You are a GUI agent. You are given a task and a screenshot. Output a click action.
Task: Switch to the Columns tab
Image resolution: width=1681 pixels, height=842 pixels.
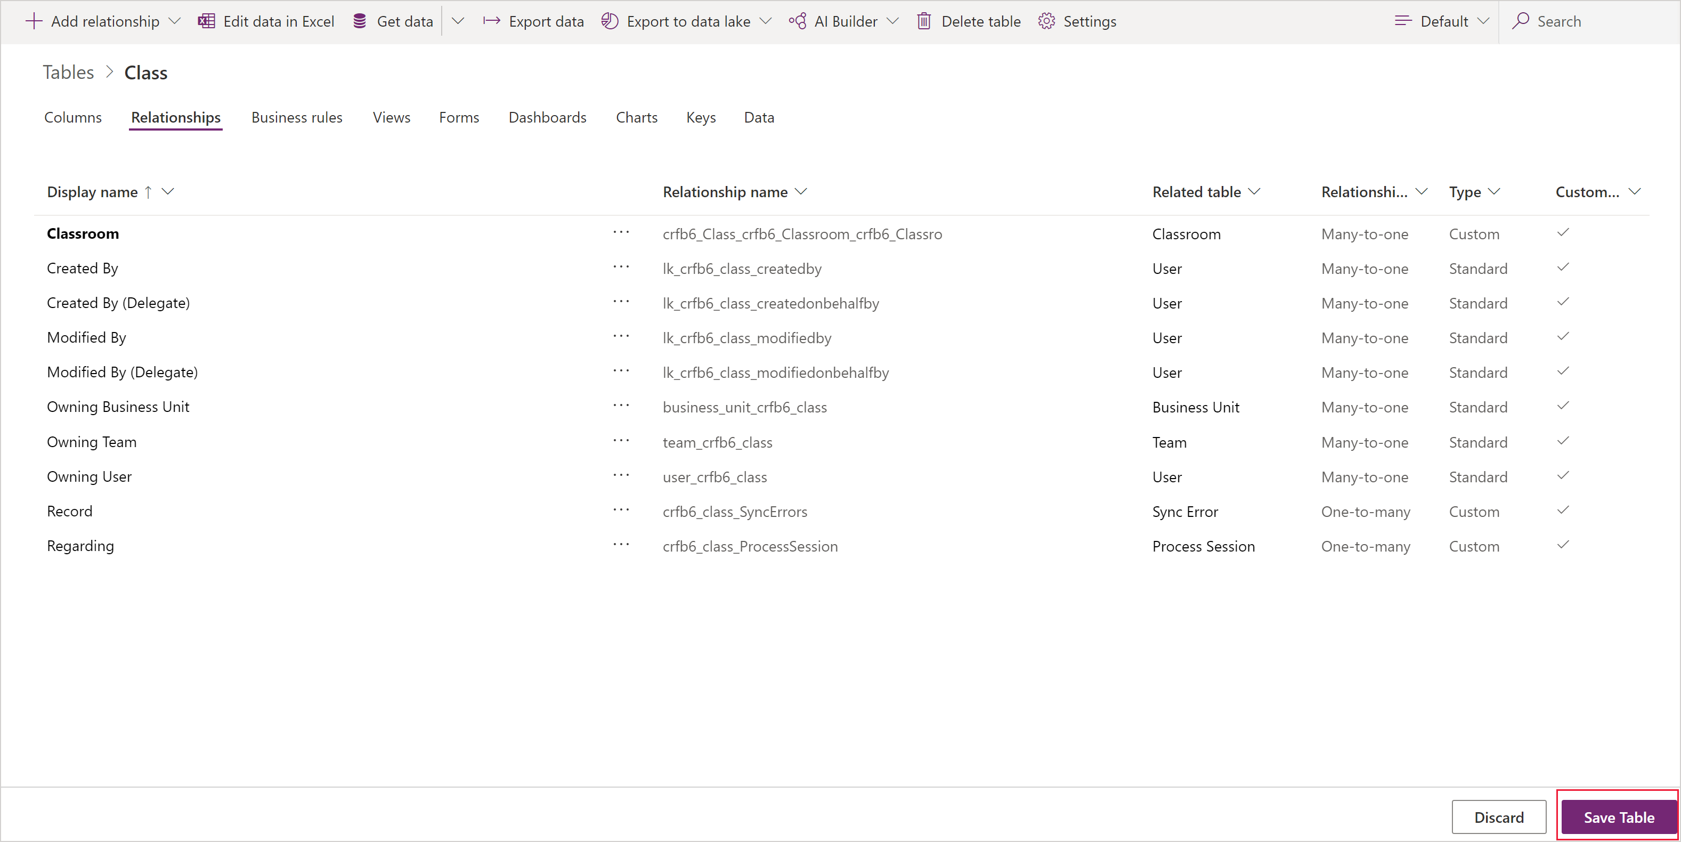[71, 117]
